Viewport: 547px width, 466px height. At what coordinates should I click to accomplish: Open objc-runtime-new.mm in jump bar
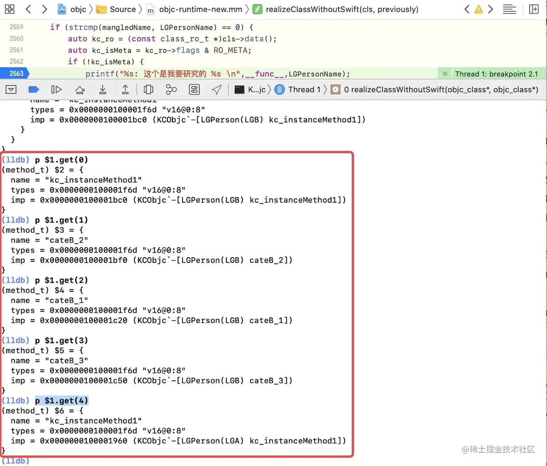point(194,9)
